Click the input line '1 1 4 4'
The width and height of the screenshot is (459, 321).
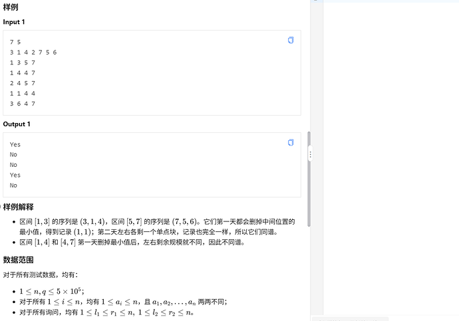coord(23,93)
